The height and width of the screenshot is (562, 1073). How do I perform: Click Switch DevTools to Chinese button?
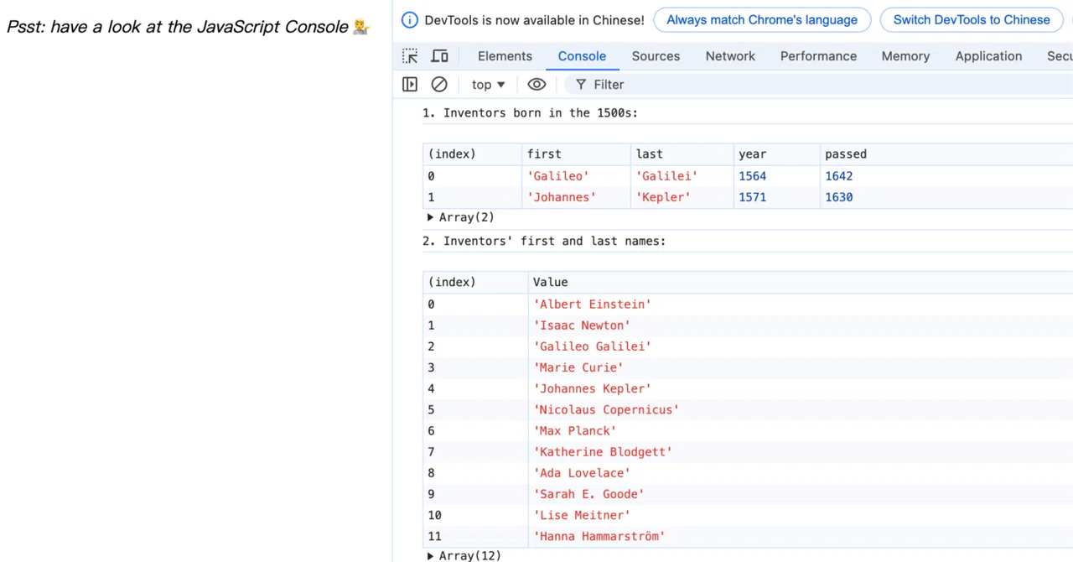click(972, 20)
